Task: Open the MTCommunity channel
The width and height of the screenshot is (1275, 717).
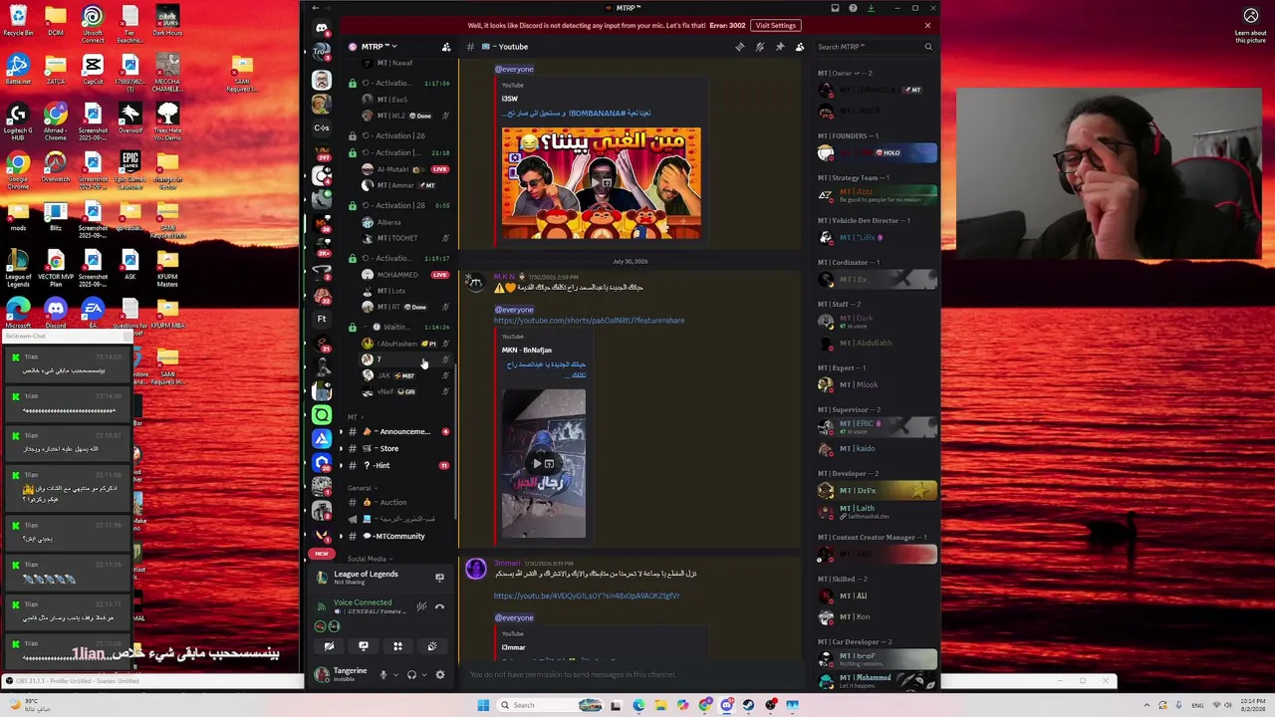Action: [396, 537]
